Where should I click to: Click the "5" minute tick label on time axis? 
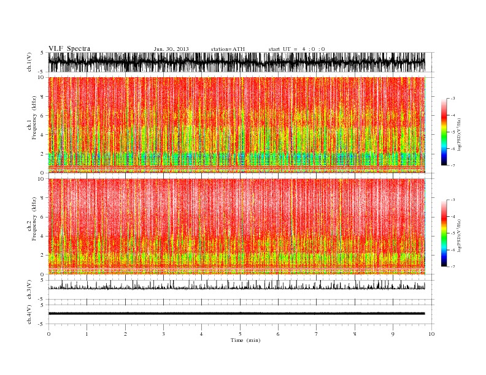240,334
